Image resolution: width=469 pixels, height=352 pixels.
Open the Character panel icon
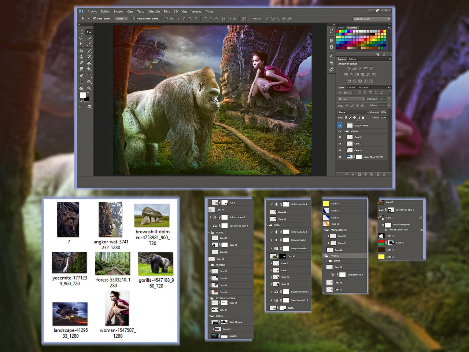coord(331,56)
